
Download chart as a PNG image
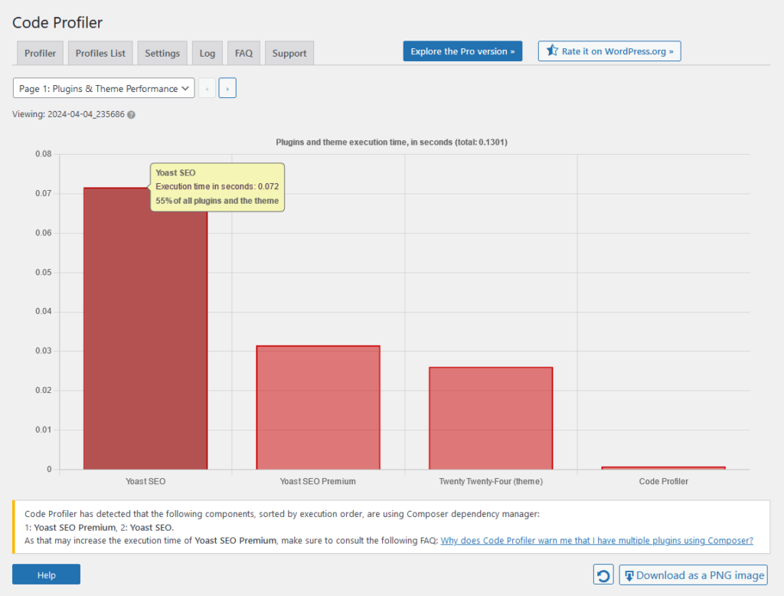click(x=693, y=575)
